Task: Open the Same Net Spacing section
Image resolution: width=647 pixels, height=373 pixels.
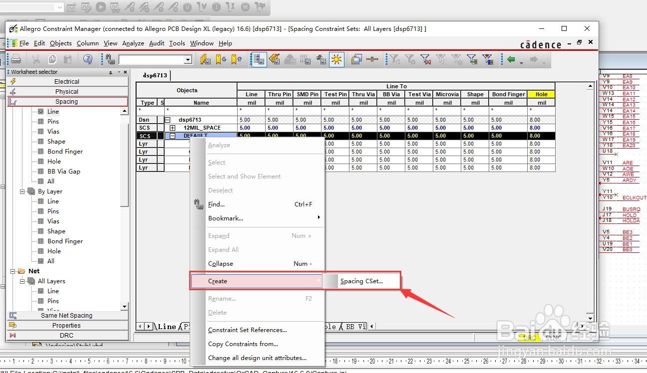Action: point(67,315)
